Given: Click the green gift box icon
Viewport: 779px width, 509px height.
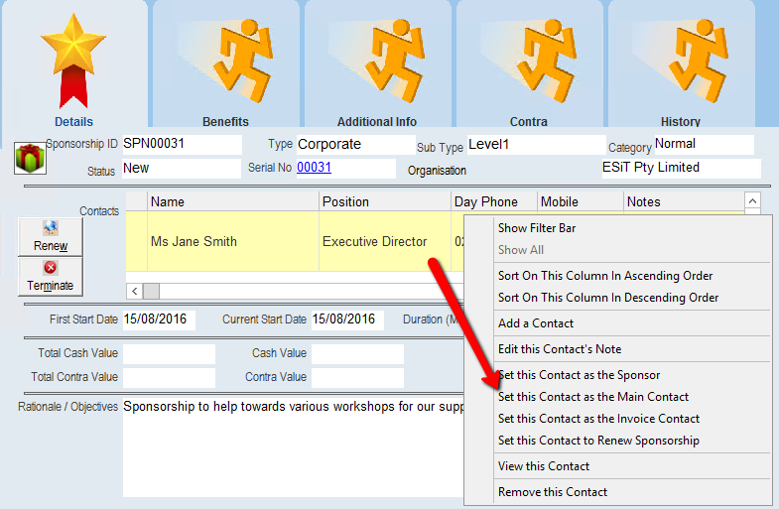Looking at the screenshot, I should [x=28, y=158].
